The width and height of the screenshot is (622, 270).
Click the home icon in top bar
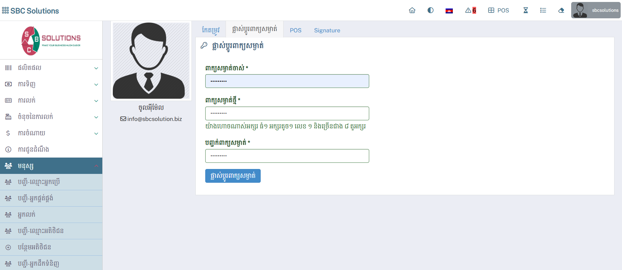pos(412,10)
